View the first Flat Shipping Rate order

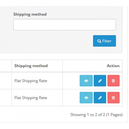coord(86,81)
